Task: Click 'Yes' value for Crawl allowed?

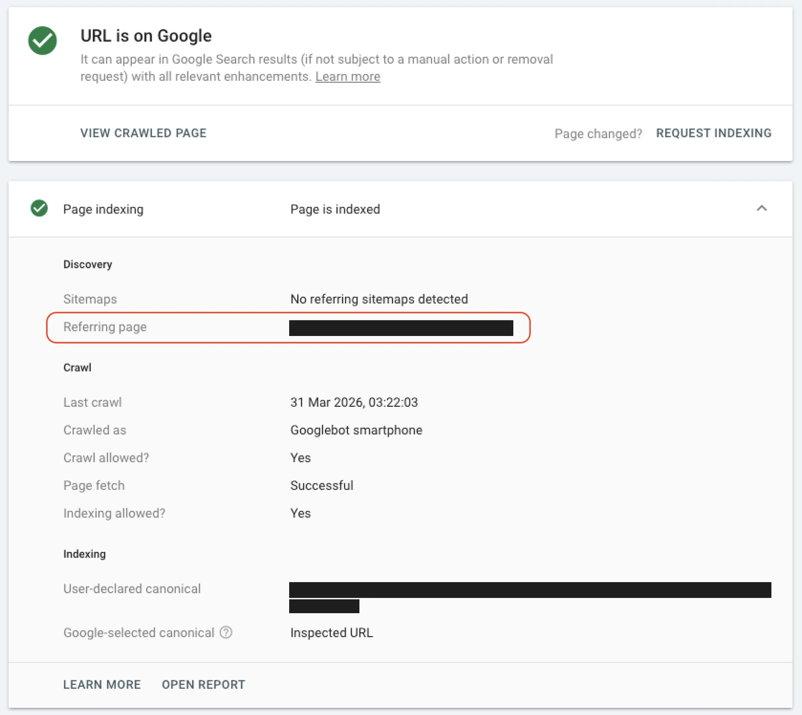Action: (300, 458)
